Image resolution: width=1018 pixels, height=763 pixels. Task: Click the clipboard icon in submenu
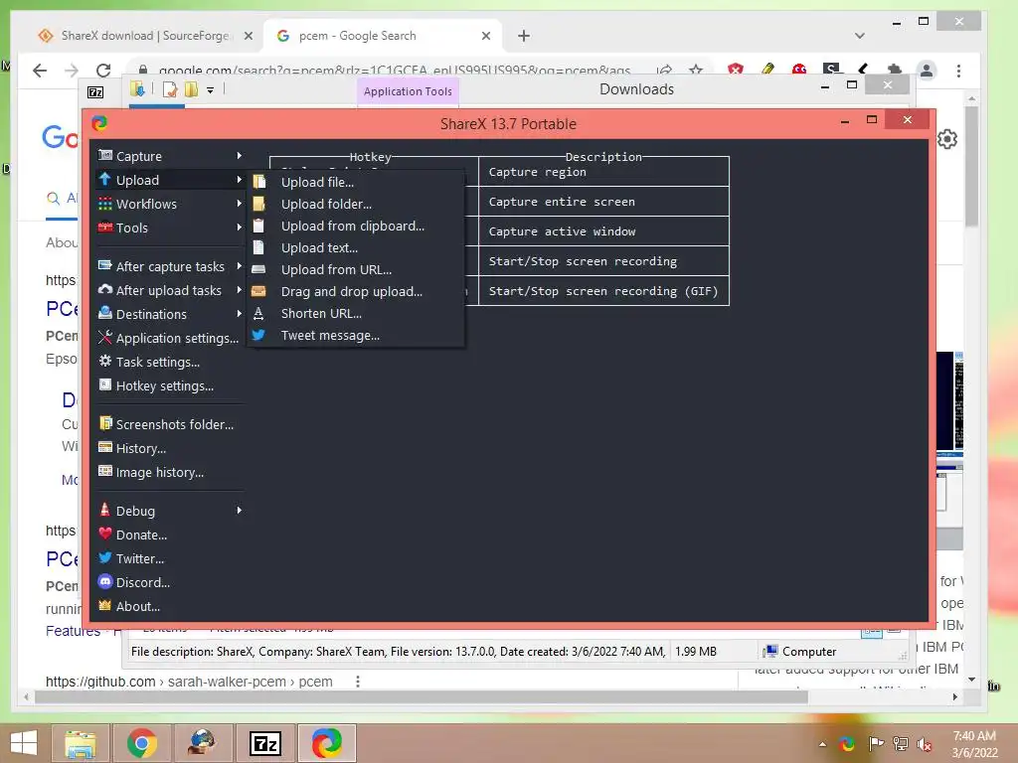click(x=258, y=226)
